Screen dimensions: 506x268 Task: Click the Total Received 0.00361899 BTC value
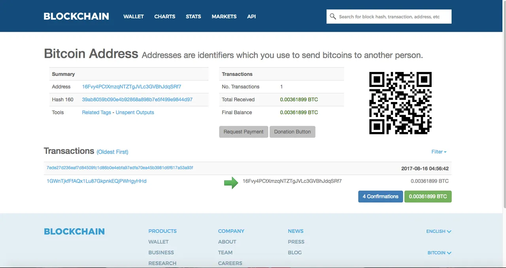[x=299, y=100]
